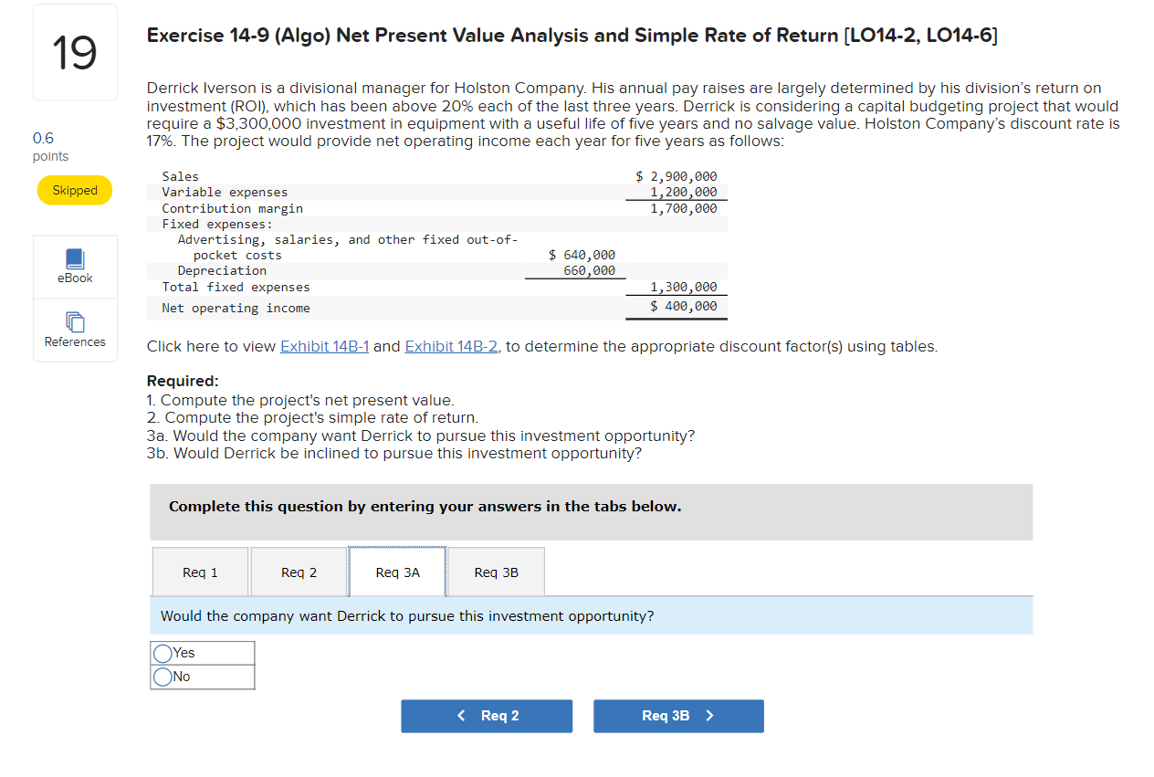1154x777 pixels.
Task: Click the Fixed expenses: row label
Action: click(217, 224)
